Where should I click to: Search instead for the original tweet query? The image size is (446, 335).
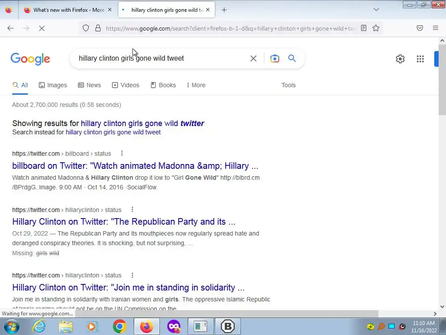113,132
